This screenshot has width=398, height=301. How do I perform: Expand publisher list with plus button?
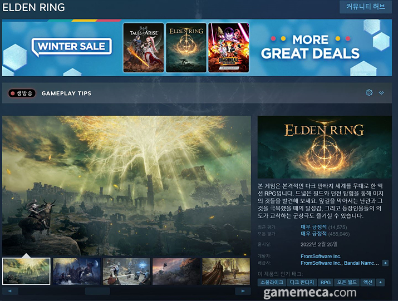pyautogui.click(x=385, y=263)
